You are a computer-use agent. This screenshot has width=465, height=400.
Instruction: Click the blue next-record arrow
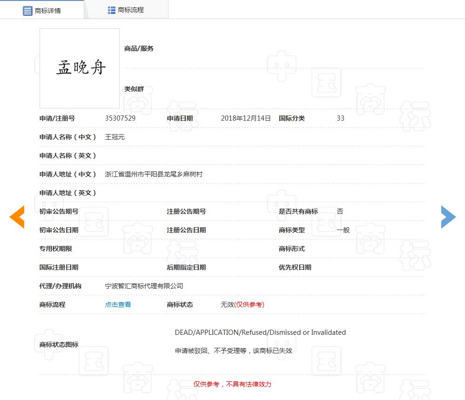[448, 217]
